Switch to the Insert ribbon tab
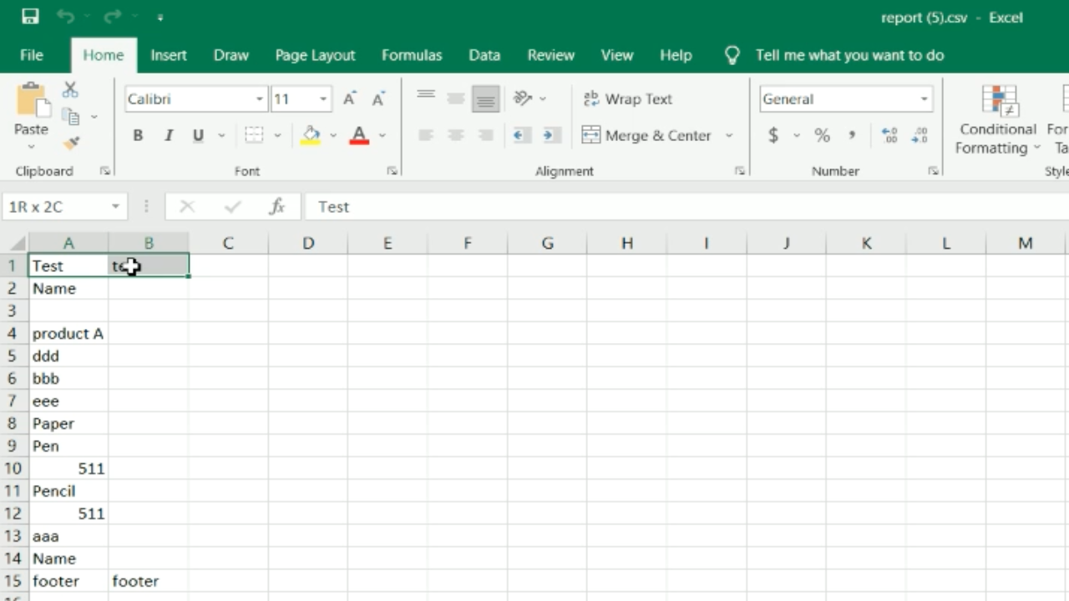This screenshot has height=601, width=1069. click(x=168, y=55)
